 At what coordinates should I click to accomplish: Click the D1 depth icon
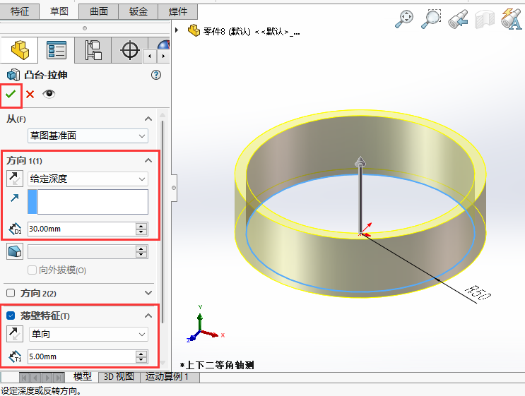point(15,229)
